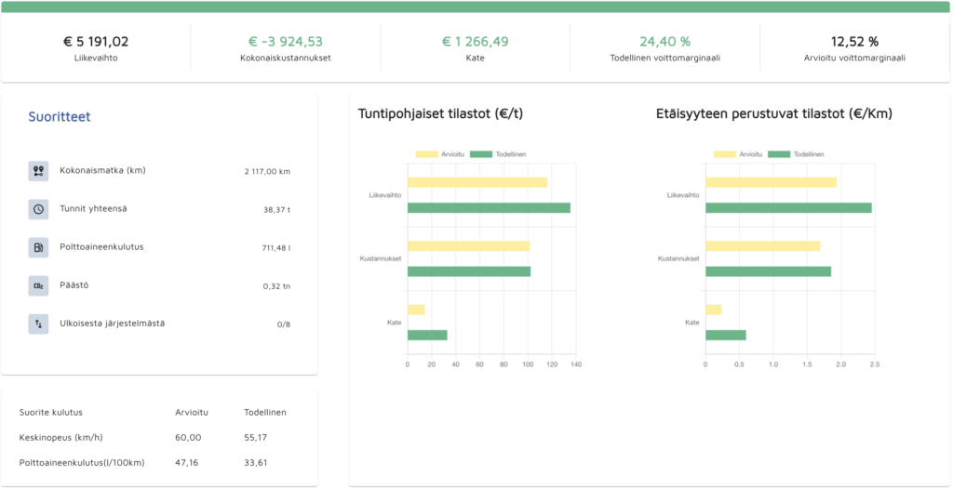The image size is (953, 489).
Task: Click the Polttoaineenkulutus fuel pump icon
Action: click(x=38, y=247)
